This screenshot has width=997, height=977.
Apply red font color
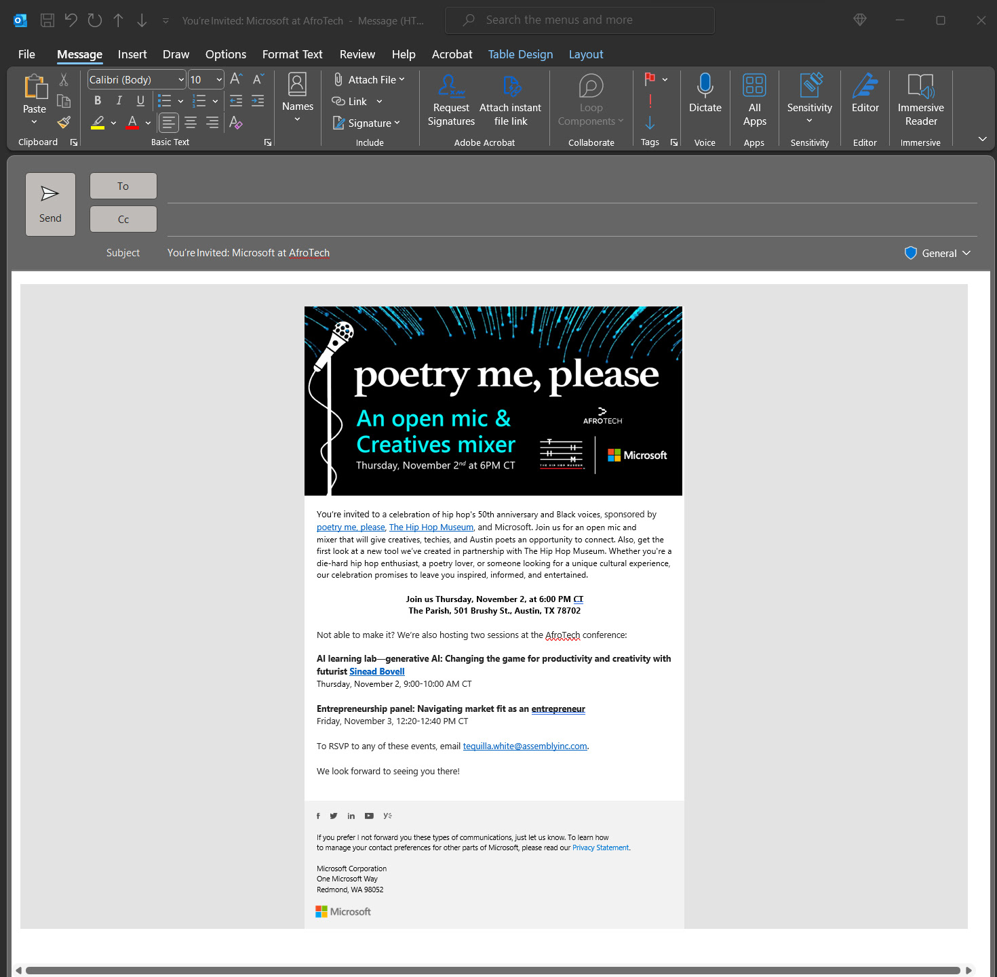132,123
